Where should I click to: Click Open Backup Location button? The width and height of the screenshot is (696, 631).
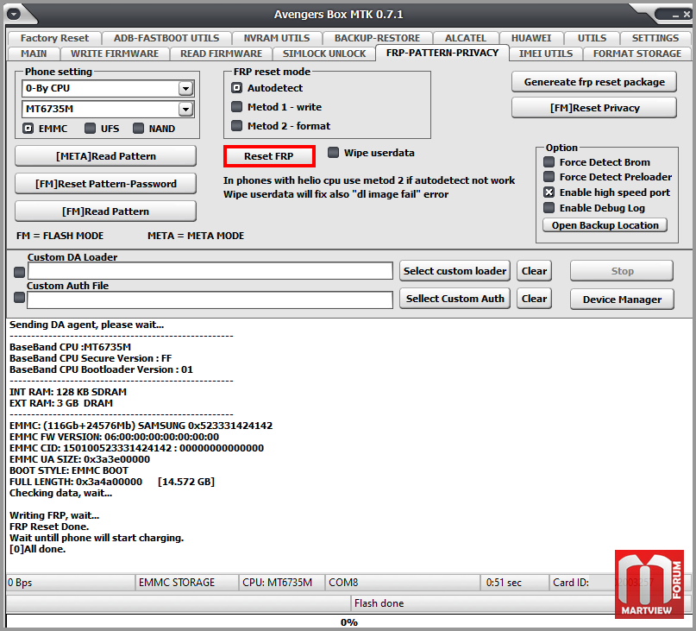(605, 225)
